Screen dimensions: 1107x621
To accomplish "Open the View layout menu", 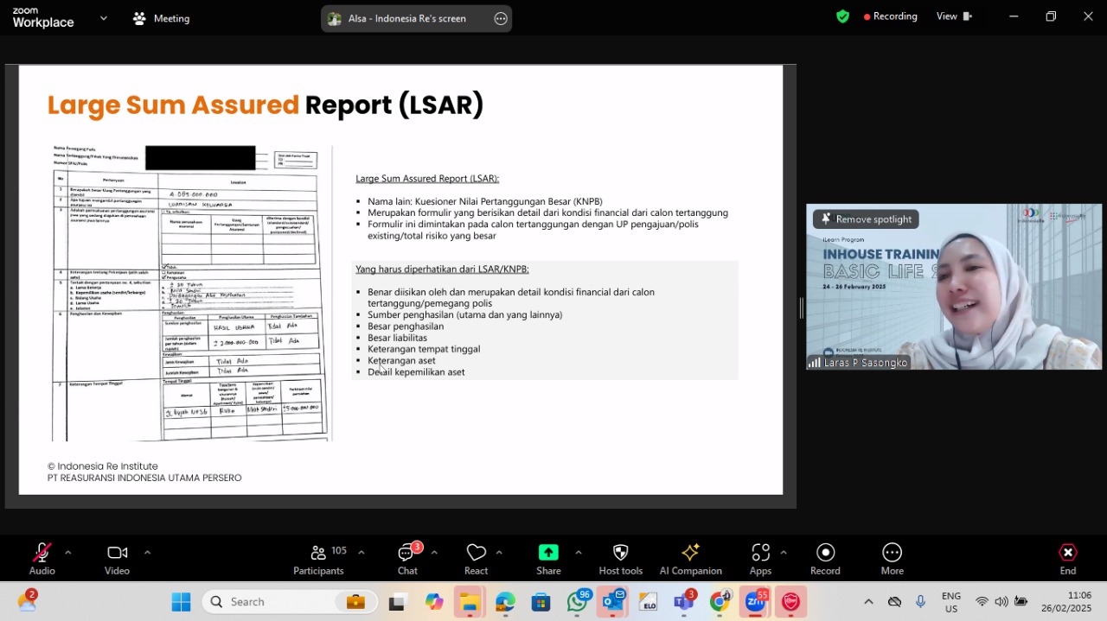I will pyautogui.click(x=954, y=16).
